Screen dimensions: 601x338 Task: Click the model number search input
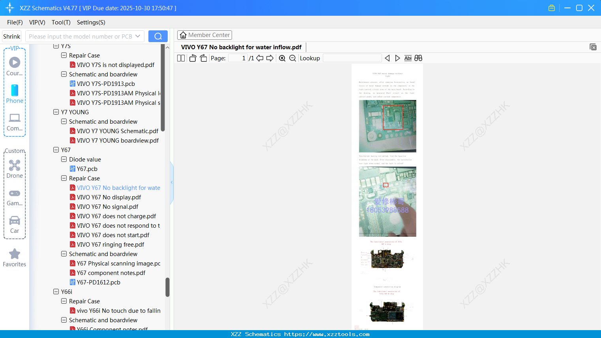click(x=80, y=36)
